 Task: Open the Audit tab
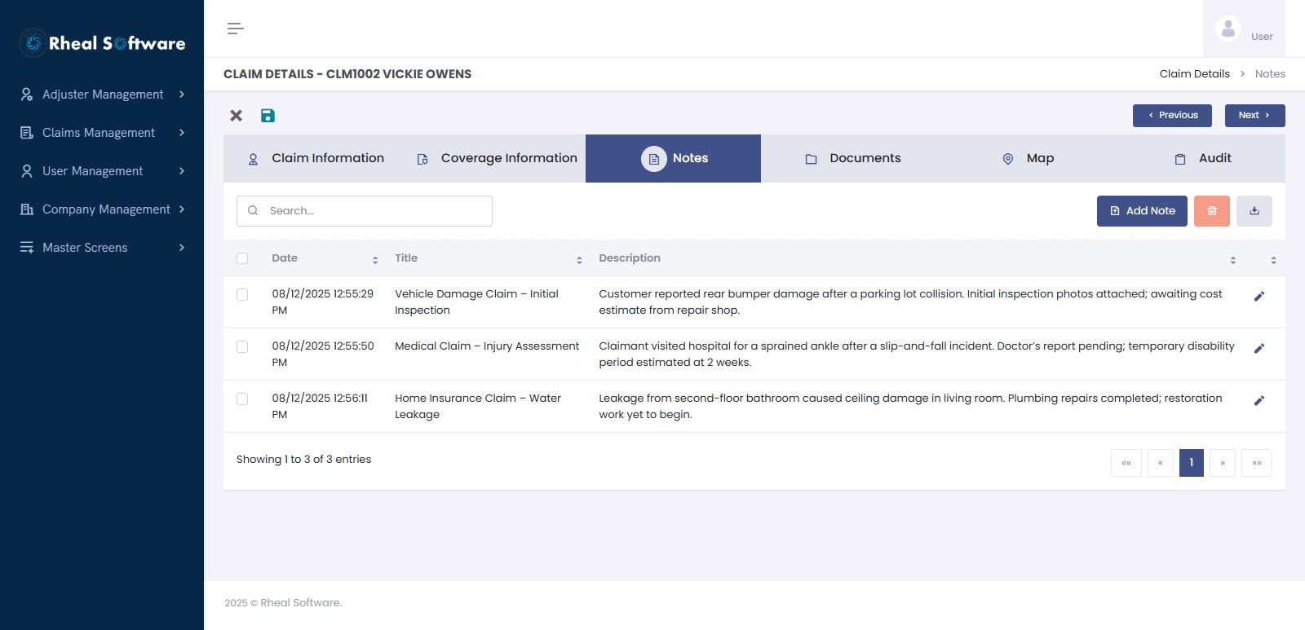coord(1203,158)
